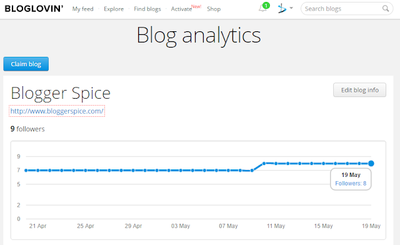Click the first data point on chart line
400x245 pixels.
(26, 170)
